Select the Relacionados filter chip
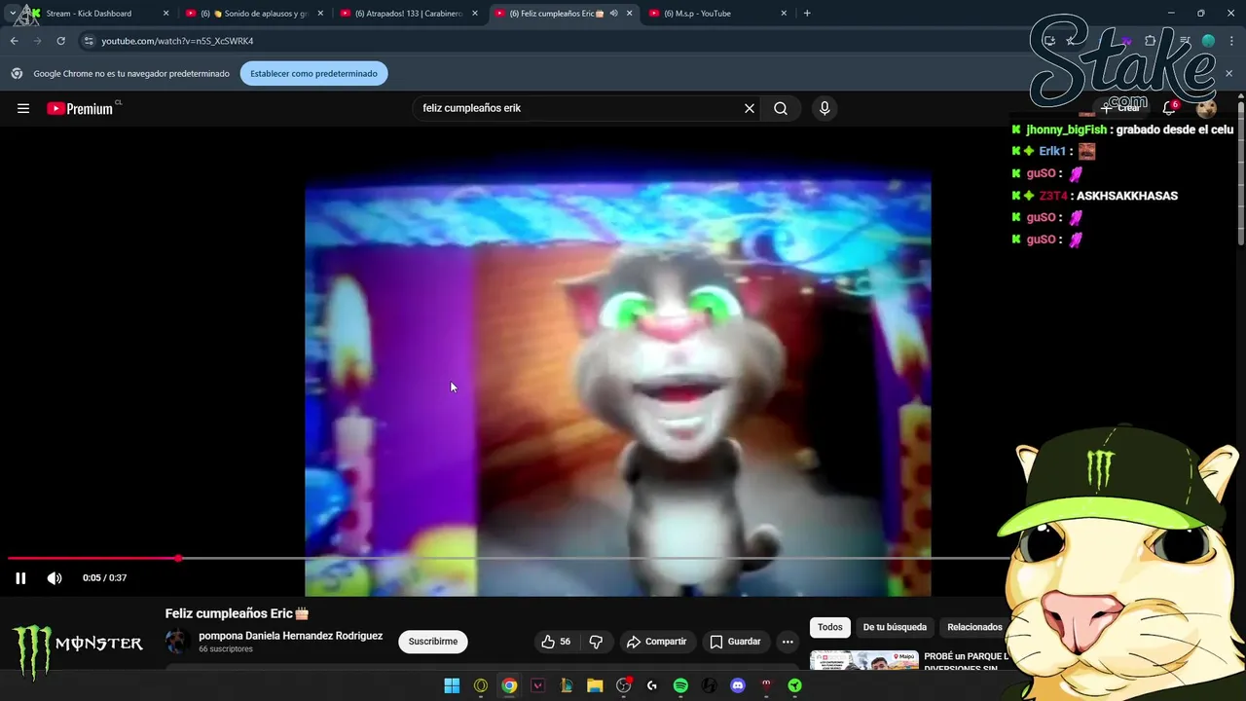Viewport: 1246px width, 701px height. [x=974, y=627]
